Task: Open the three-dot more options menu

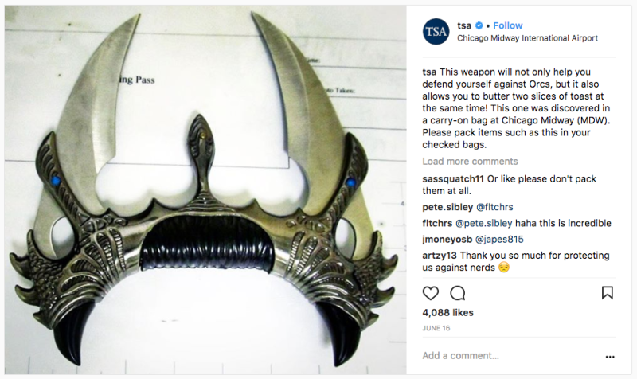Action: pyautogui.click(x=610, y=357)
